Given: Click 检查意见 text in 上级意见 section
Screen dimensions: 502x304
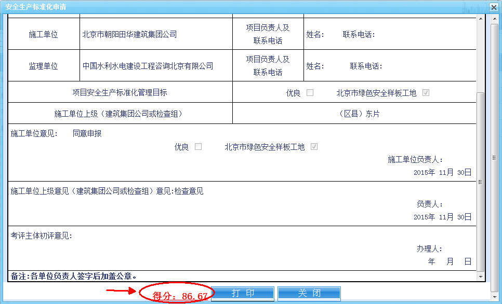Looking at the screenshot, I should pos(189,191).
